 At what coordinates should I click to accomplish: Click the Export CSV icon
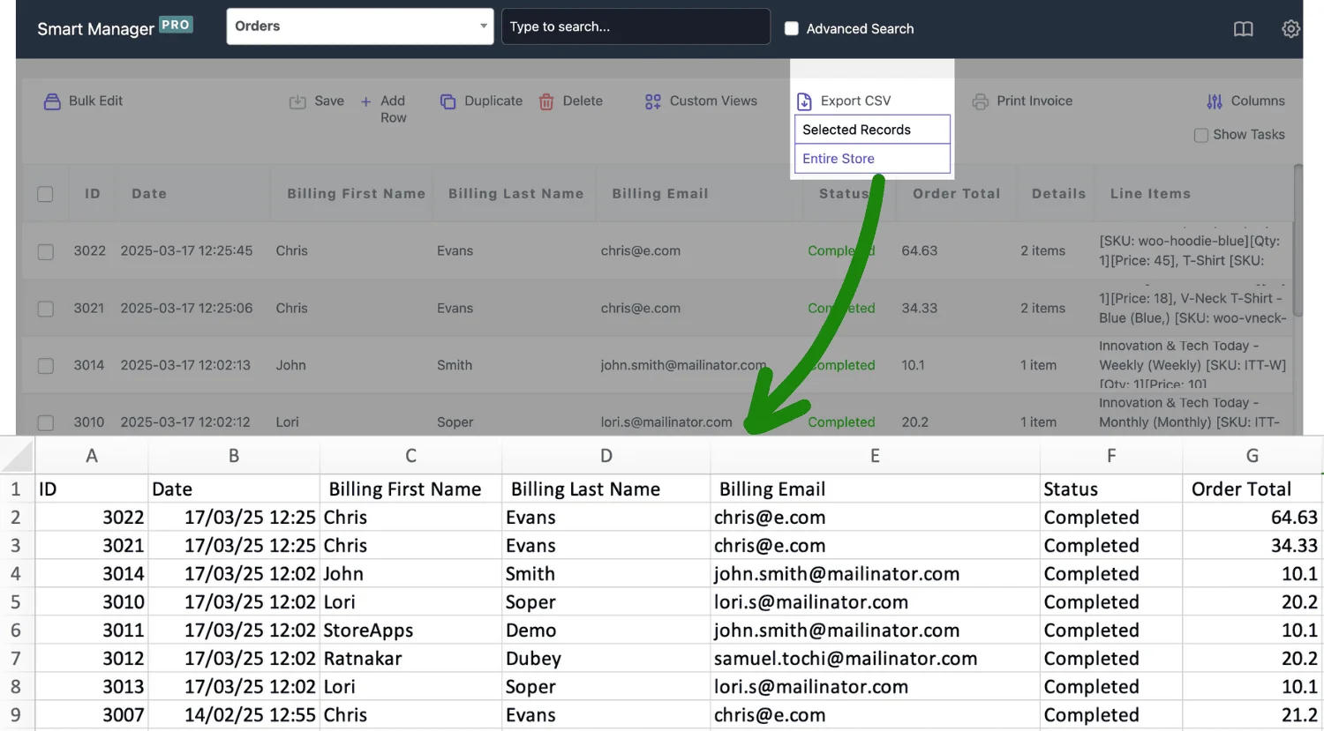point(804,101)
